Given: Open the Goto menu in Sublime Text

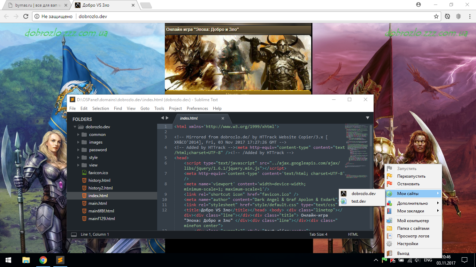Looking at the screenshot, I should pyautogui.click(x=145, y=108).
